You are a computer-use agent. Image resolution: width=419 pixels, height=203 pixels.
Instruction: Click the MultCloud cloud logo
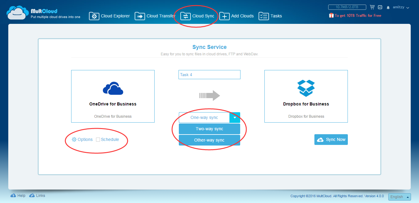(18, 13)
